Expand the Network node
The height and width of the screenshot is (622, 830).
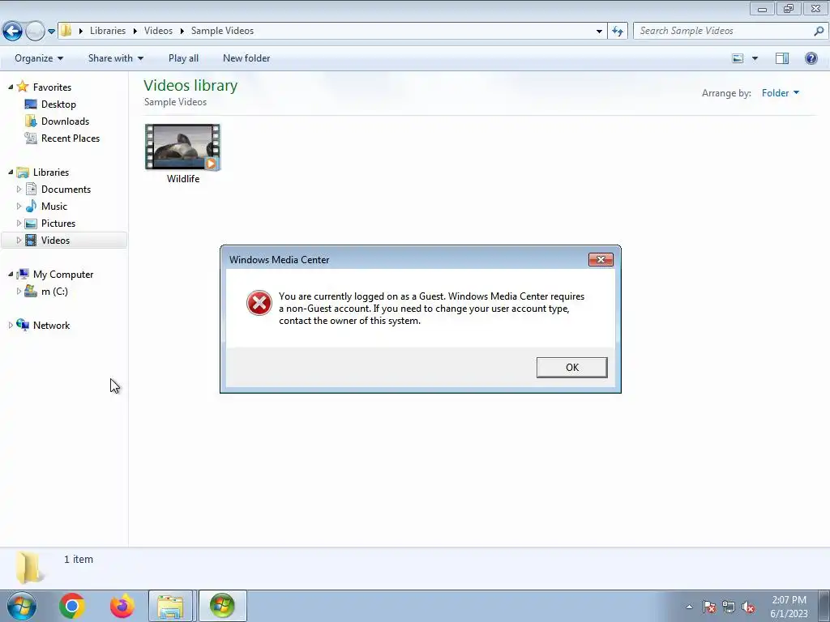pyautogui.click(x=11, y=325)
